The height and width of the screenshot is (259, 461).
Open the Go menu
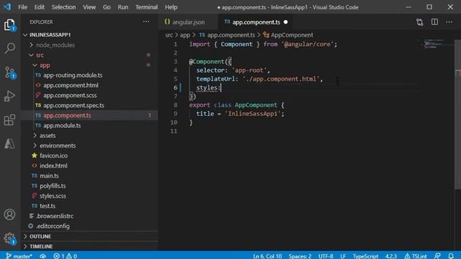point(107,7)
